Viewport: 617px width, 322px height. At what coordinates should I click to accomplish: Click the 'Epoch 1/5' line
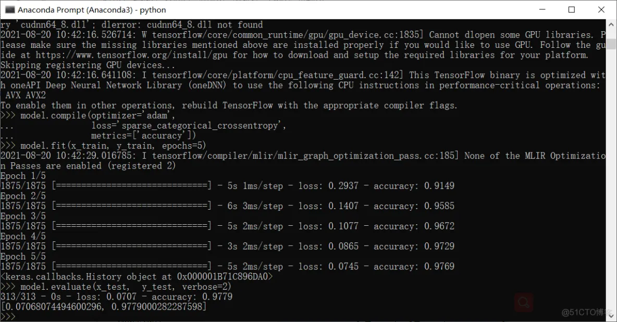click(23, 176)
